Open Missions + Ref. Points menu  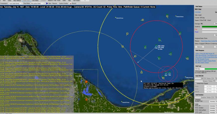point(54,1)
